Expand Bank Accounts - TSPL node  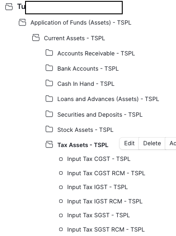(88, 69)
